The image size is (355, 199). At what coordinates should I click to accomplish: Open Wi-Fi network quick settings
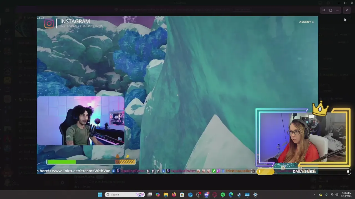tap(332, 195)
